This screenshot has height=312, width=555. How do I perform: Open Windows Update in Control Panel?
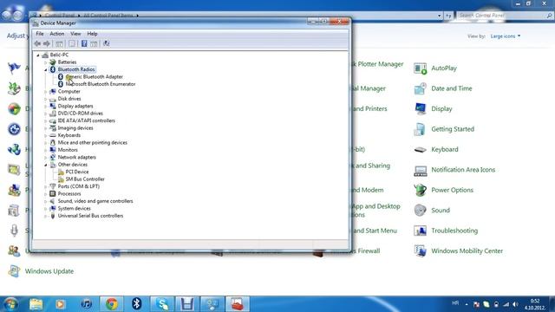coord(49,271)
